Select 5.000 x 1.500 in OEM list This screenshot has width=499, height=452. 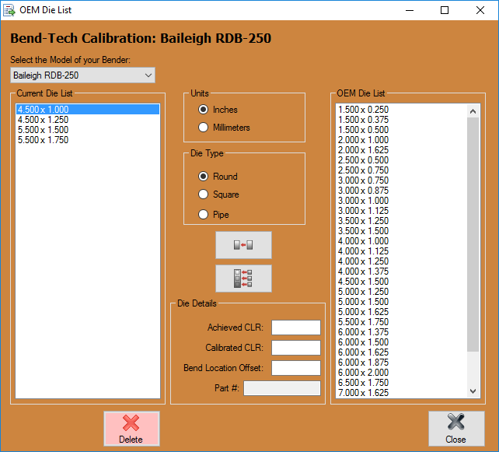click(402, 302)
